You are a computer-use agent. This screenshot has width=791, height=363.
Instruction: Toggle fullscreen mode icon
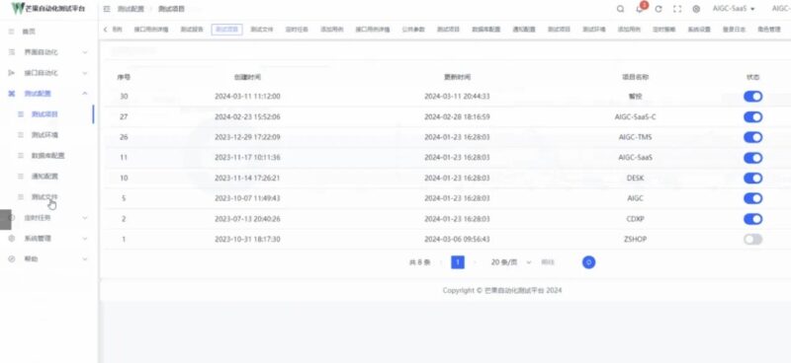[x=677, y=9]
